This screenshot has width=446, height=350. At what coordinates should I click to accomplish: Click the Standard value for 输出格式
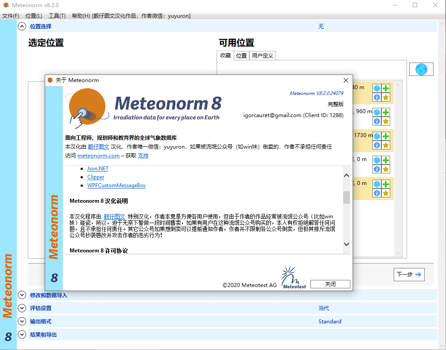click(330, 322)
